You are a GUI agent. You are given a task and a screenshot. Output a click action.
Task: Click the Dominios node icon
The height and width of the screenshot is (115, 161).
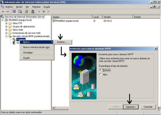coord(14,40)
